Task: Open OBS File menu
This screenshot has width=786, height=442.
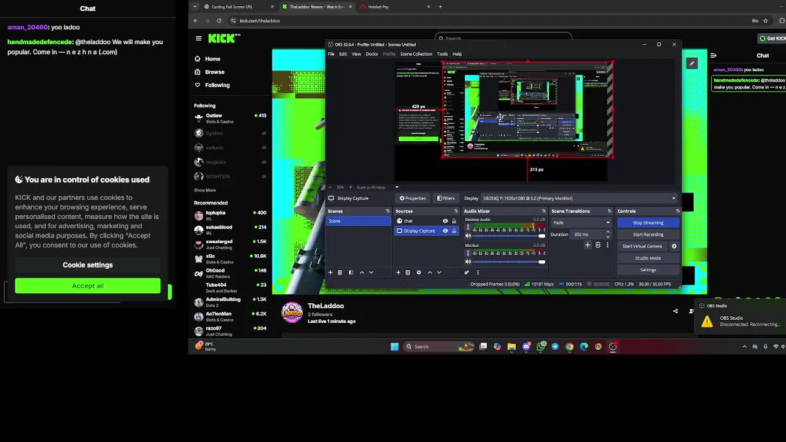Action: pos(331,54)
